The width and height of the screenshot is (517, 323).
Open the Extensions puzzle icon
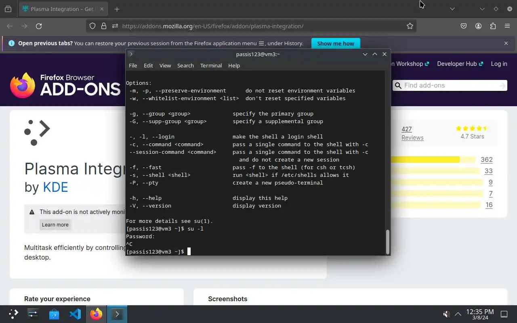click(493, 26)
